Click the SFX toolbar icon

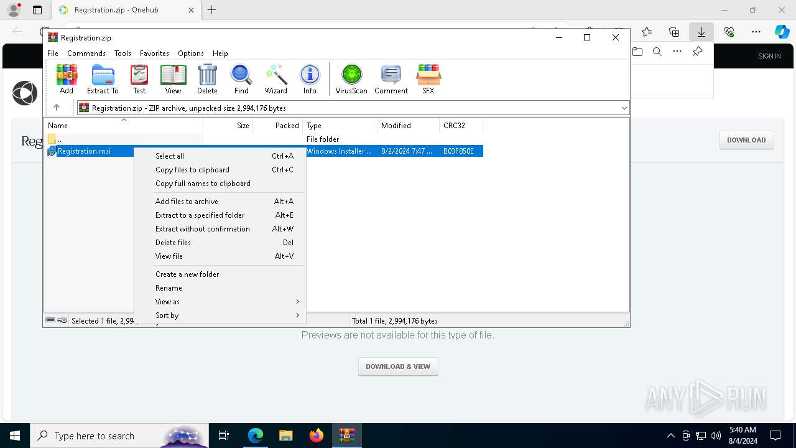pyautogui.click(x=428, y=79)
